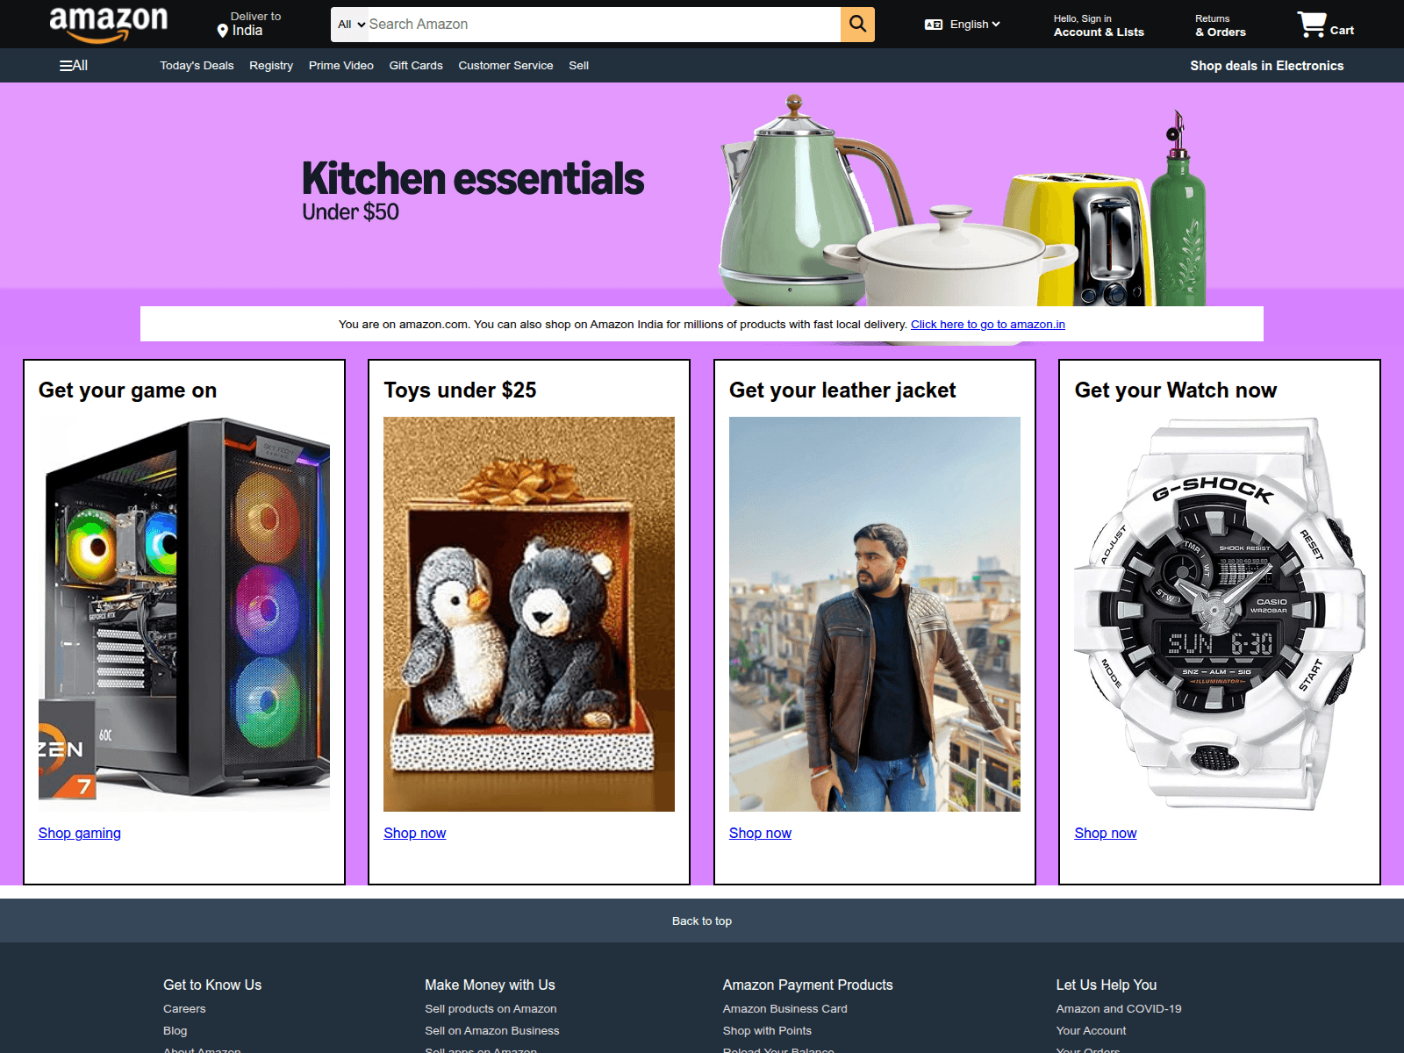Image resolution: width=1404 pixels, height=1053 pixels.
Task: Click Sell on Amazon Business
Action: click(492, 1031)
